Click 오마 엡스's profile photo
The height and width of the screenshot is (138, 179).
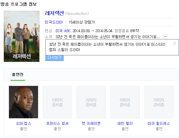(x=23, y=102)
